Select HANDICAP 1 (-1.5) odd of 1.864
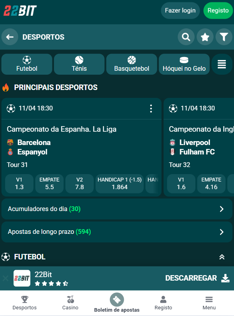 (x=120, y=184)
